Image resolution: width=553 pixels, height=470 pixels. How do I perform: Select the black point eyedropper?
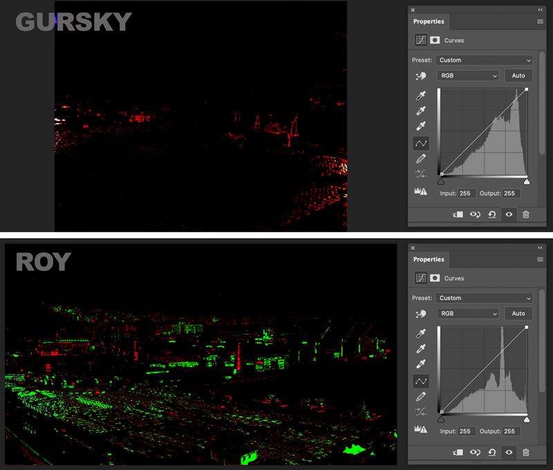tap(420, 95)
